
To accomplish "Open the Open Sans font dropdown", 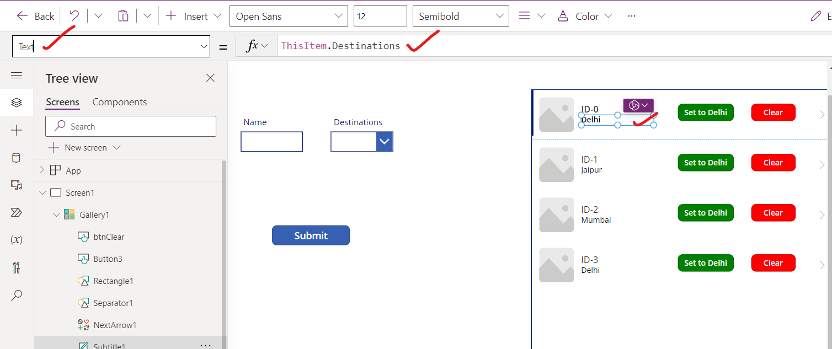I will 339,15.
